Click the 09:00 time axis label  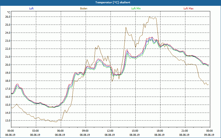86,131
